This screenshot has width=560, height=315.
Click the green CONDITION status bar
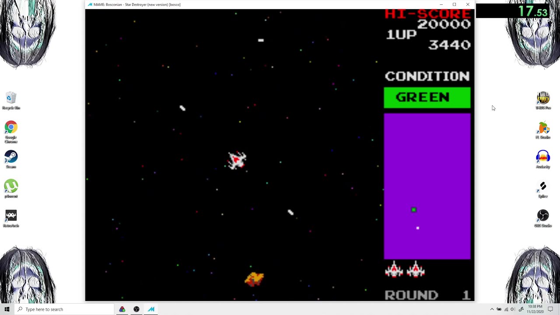427,98
